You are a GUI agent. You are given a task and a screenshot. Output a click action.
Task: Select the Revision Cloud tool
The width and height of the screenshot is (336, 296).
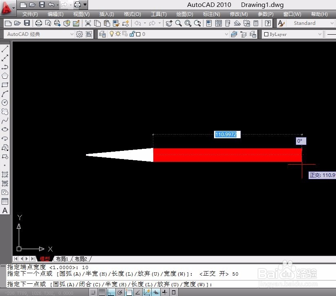(x=5, y=112)
